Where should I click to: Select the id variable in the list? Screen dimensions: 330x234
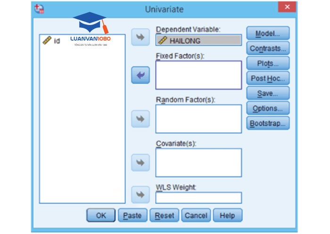(x=51, y=41)
